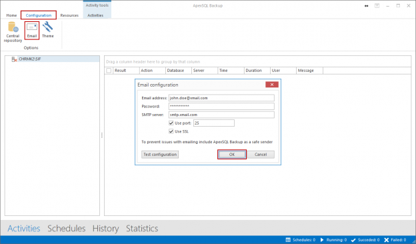Toggle the Use port checkbox
This screenshot has height=244, width=416.
(x=171, y=123)
